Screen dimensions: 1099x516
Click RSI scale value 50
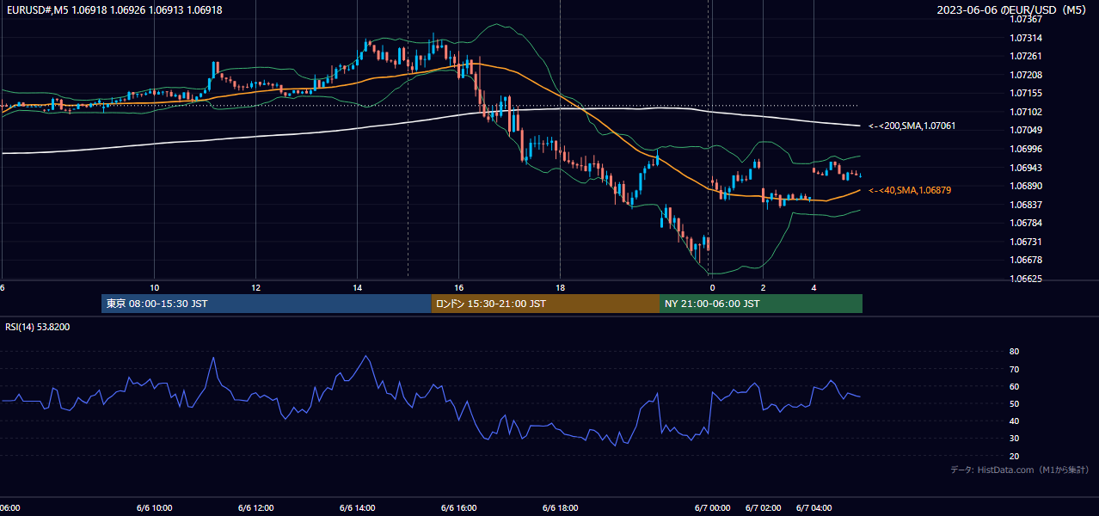pyautogui.click(x=1014, y=403)
